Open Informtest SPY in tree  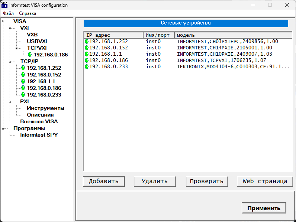coord(39,135)
